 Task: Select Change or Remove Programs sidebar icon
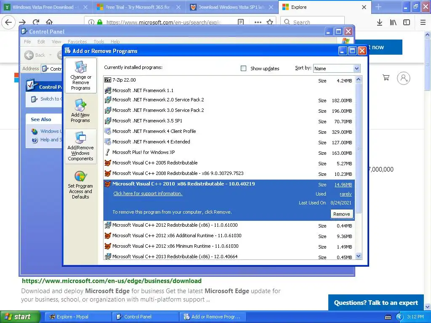(x=80, y=76)
